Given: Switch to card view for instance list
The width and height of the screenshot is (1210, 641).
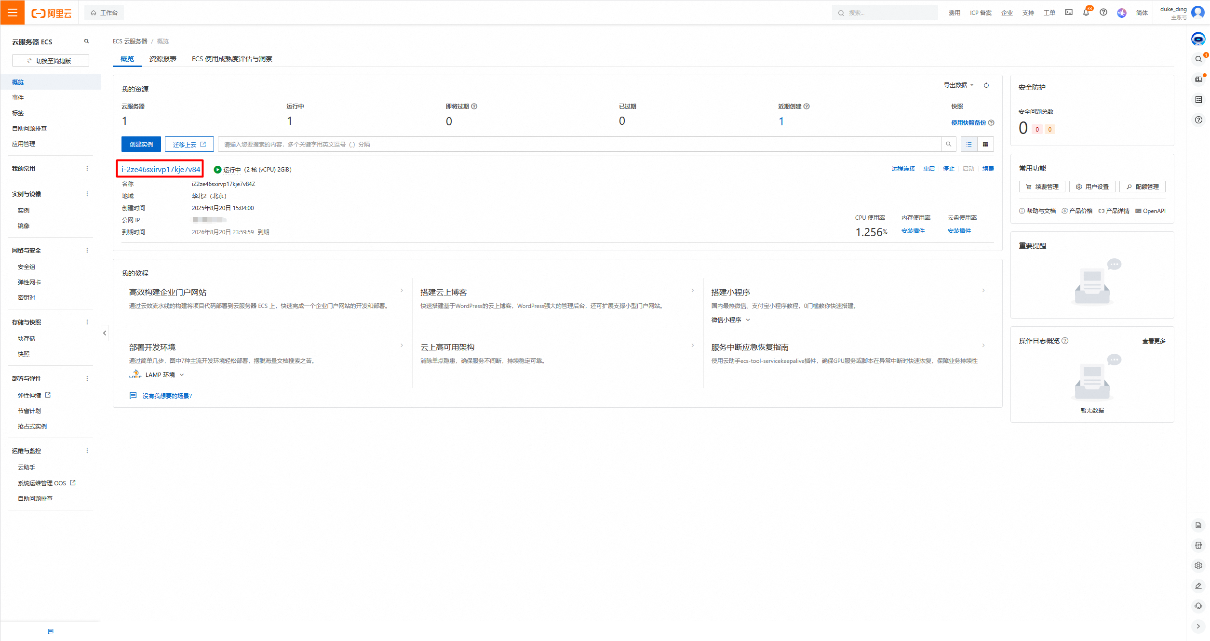Looking at the screenshot, I should 985,144.
